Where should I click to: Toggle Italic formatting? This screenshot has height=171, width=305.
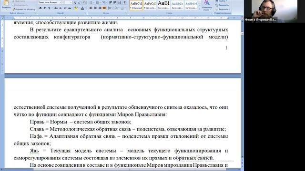(x=45, y=8)
